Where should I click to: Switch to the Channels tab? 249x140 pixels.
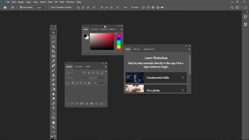[79, 66]
